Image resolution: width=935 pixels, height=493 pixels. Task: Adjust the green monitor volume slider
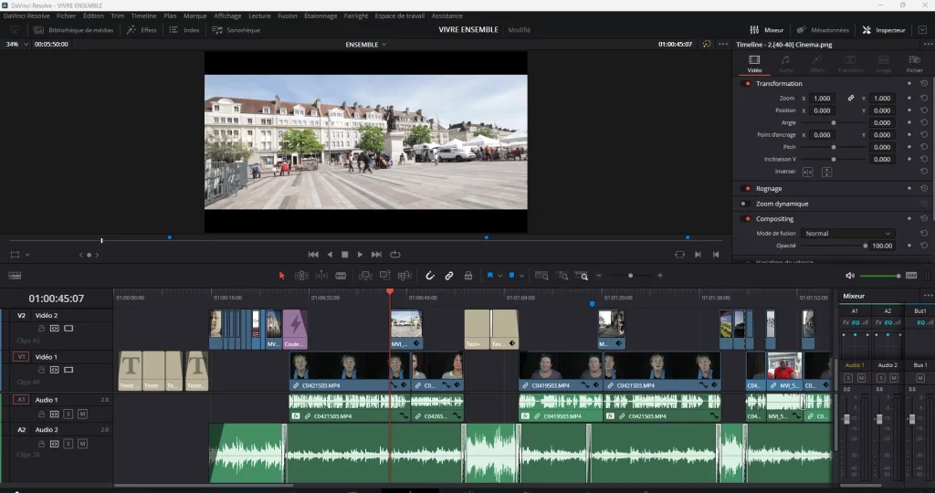879,276
